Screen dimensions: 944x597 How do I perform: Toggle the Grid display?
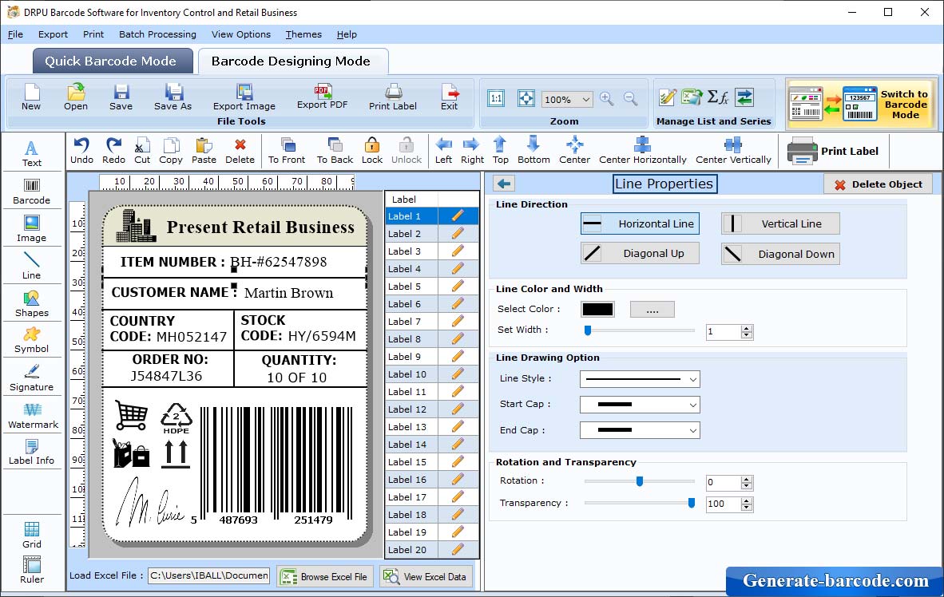(x=31, y=535)
